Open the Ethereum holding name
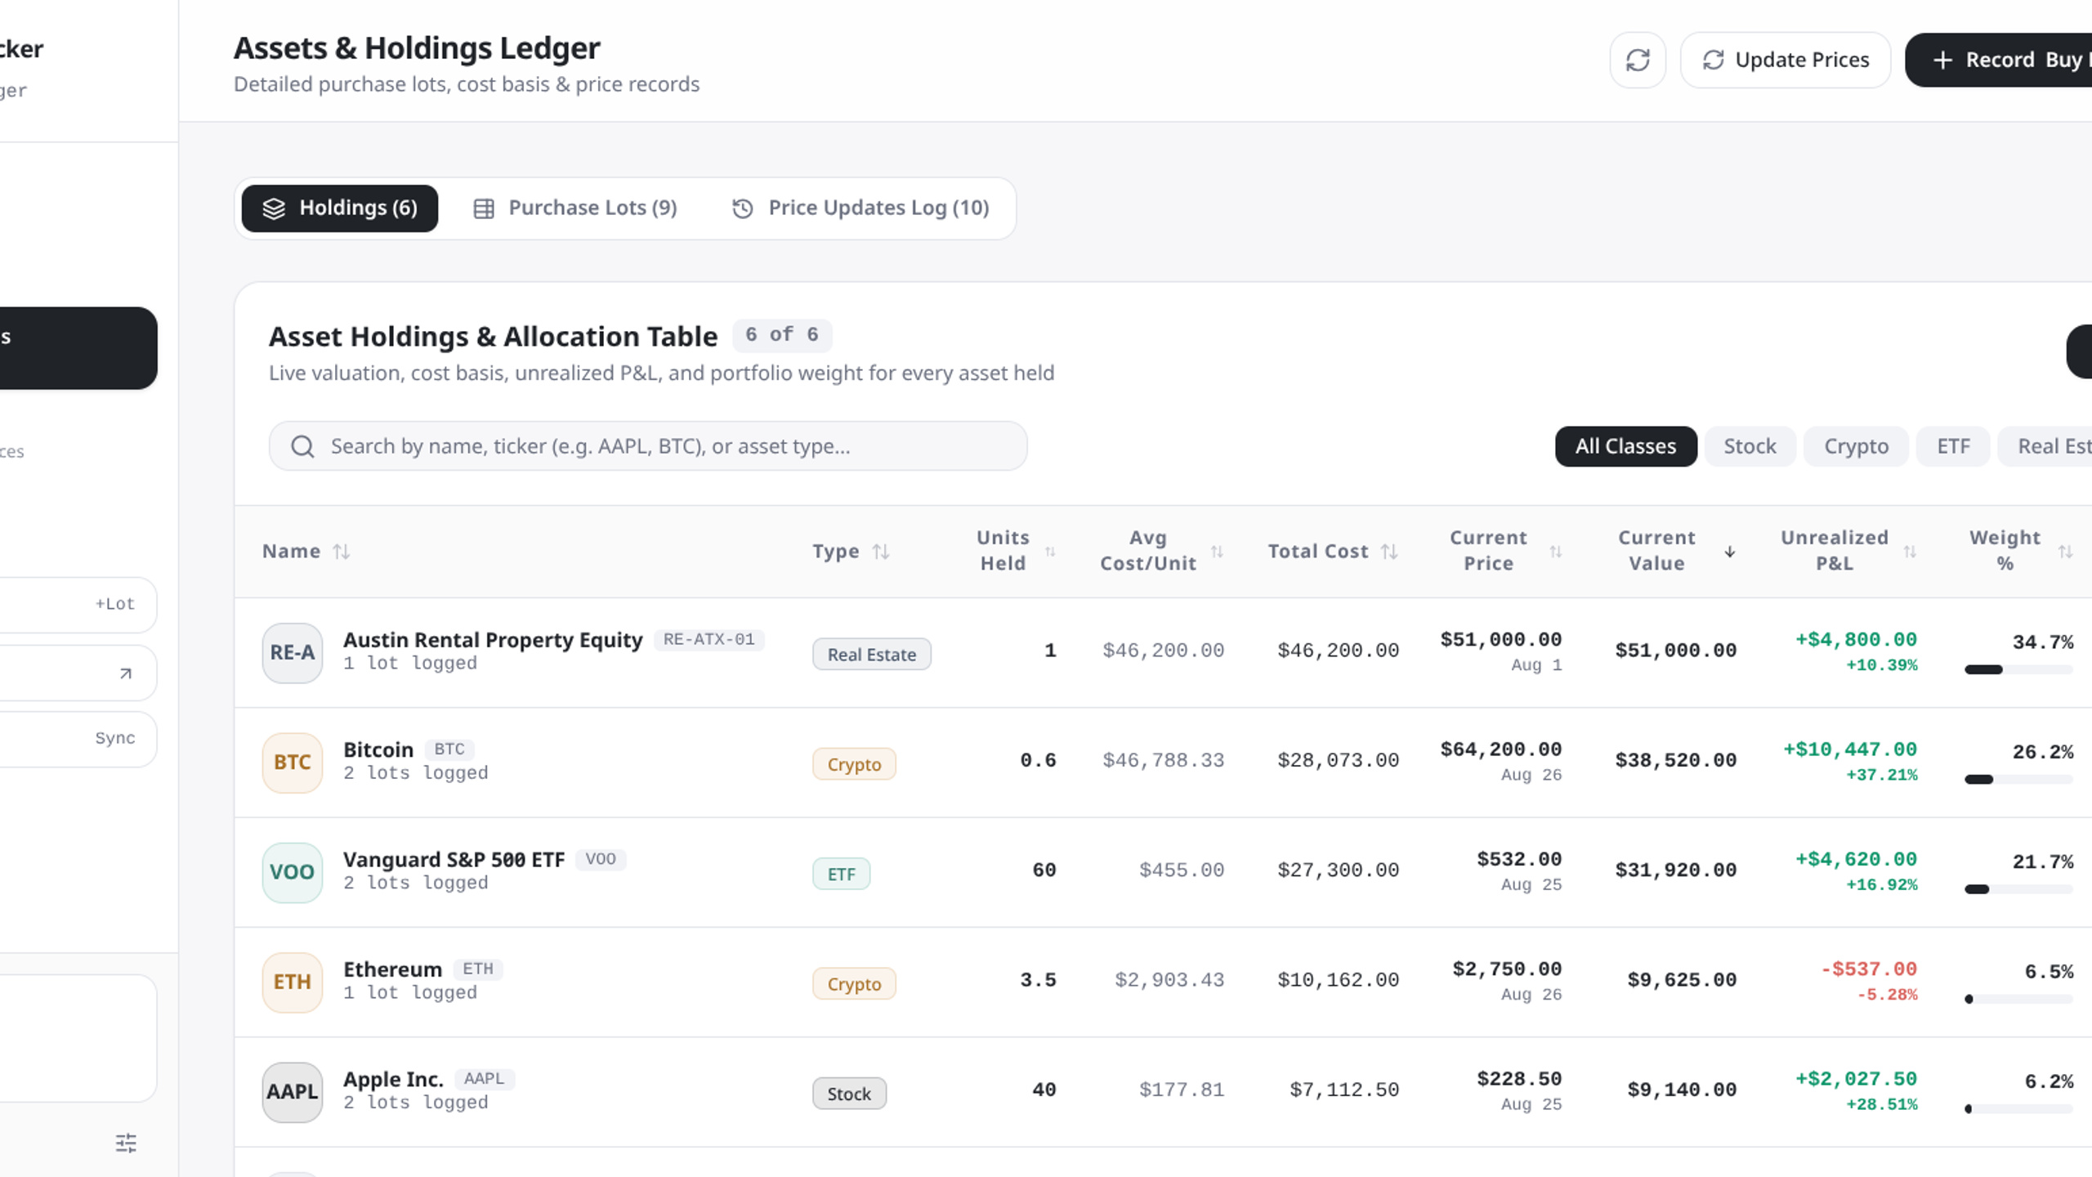2092x1177 pixels. pyautogui.click(x=392, y=969)
